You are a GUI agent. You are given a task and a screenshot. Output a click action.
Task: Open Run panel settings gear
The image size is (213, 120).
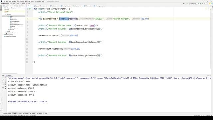pos(208,75)
